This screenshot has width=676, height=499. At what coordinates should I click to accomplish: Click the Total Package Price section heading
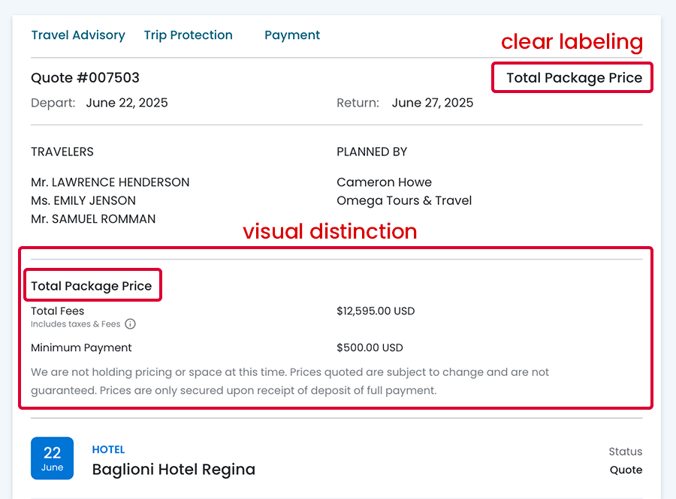91,286
